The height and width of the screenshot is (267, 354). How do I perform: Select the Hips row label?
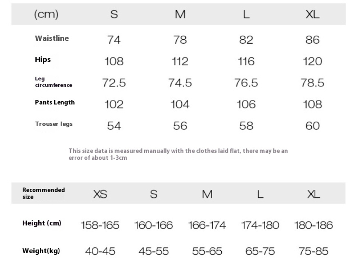coord(43,60)
